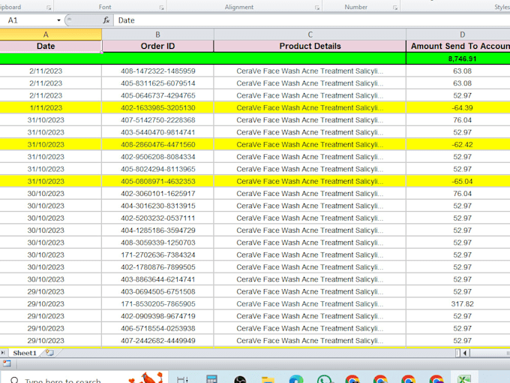Click the search magnifier icon on taskbar
Image resolution: width=510 pixels, height=383 pixels.
click(14, 380)
